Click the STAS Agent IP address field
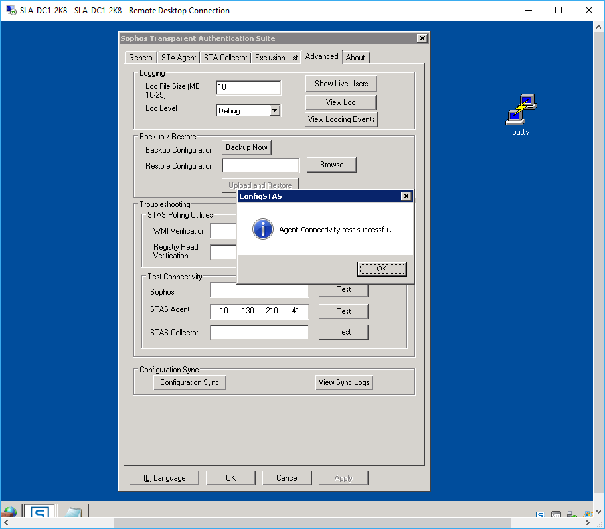This screenshot has height=529, width=605. click(260, 311)
